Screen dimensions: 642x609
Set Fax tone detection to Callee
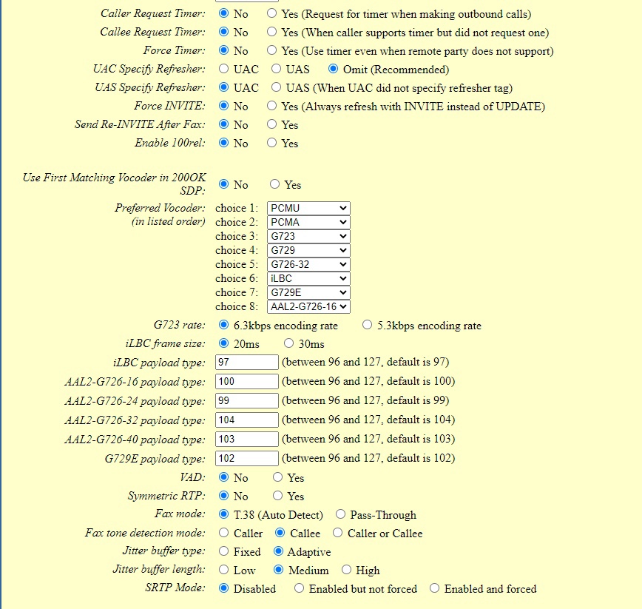click(x=280, y=533)
